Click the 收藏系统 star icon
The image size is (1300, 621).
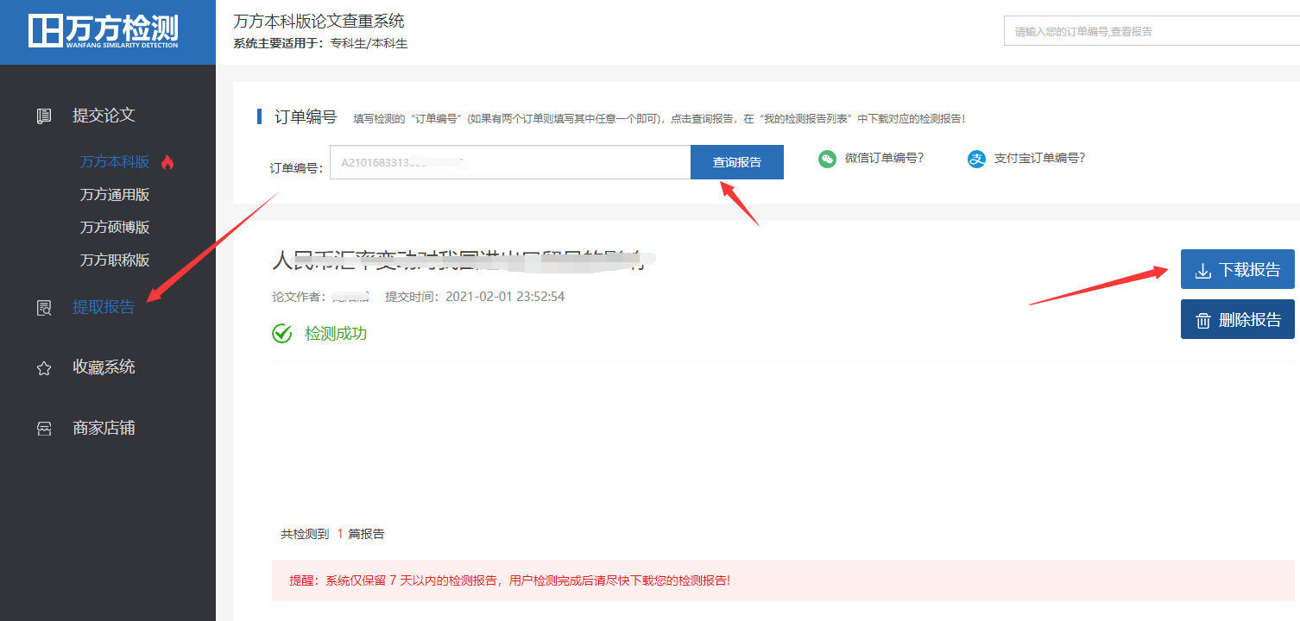coord(44,368)
